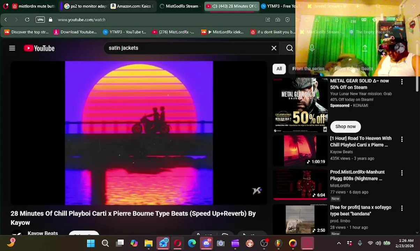Switch to the mistlordrx mute button tab

[34, 6]
